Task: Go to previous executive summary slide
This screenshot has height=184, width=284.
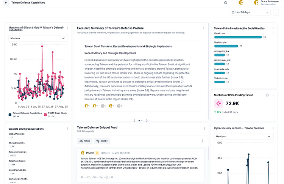Action: point(134,121)
